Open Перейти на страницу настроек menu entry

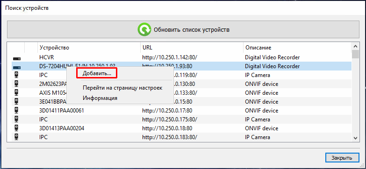(122, 88)
